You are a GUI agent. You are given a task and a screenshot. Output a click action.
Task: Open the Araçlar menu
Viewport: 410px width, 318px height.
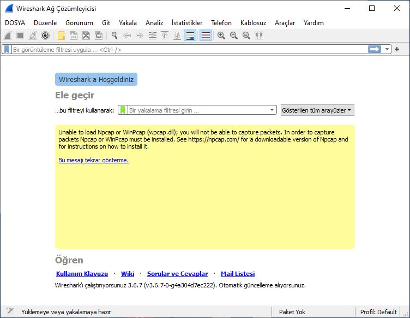click(x=285, y=23)
